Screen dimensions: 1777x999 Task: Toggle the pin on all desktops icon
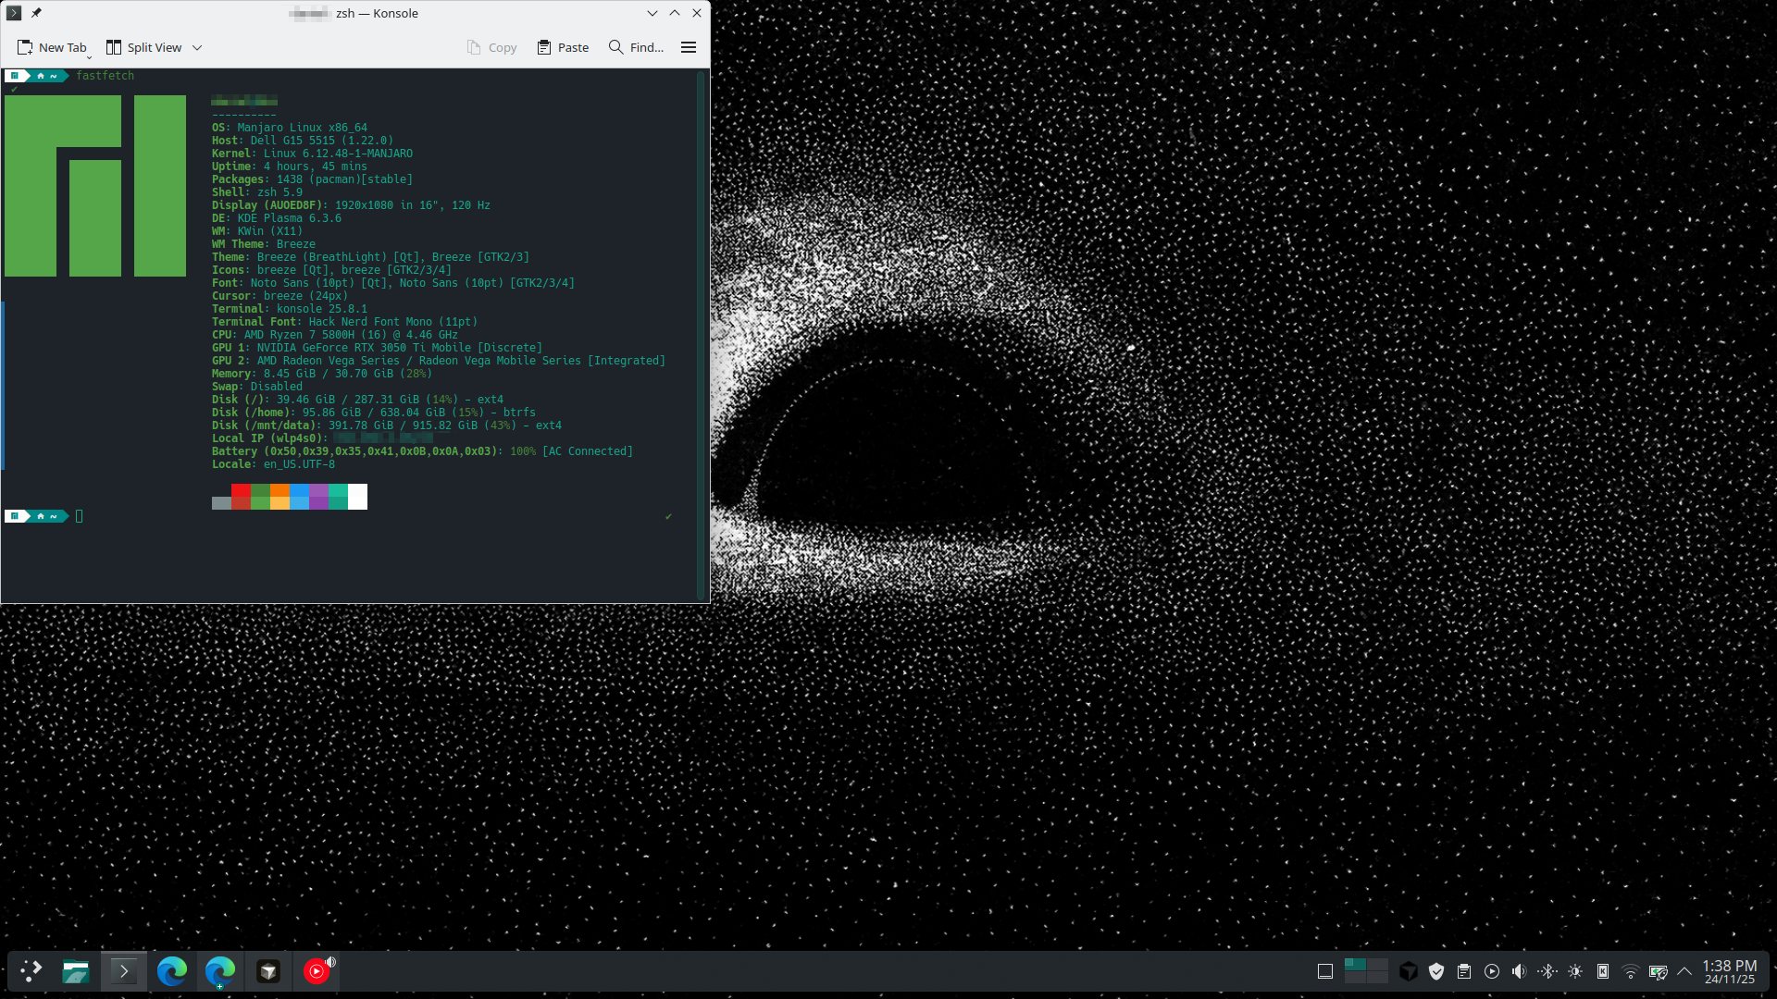(36, 13)
